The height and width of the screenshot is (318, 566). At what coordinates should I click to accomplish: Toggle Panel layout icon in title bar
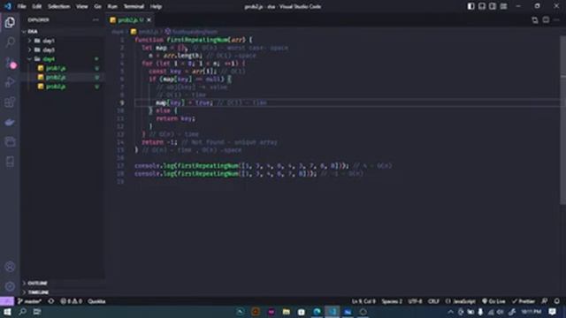481,6
